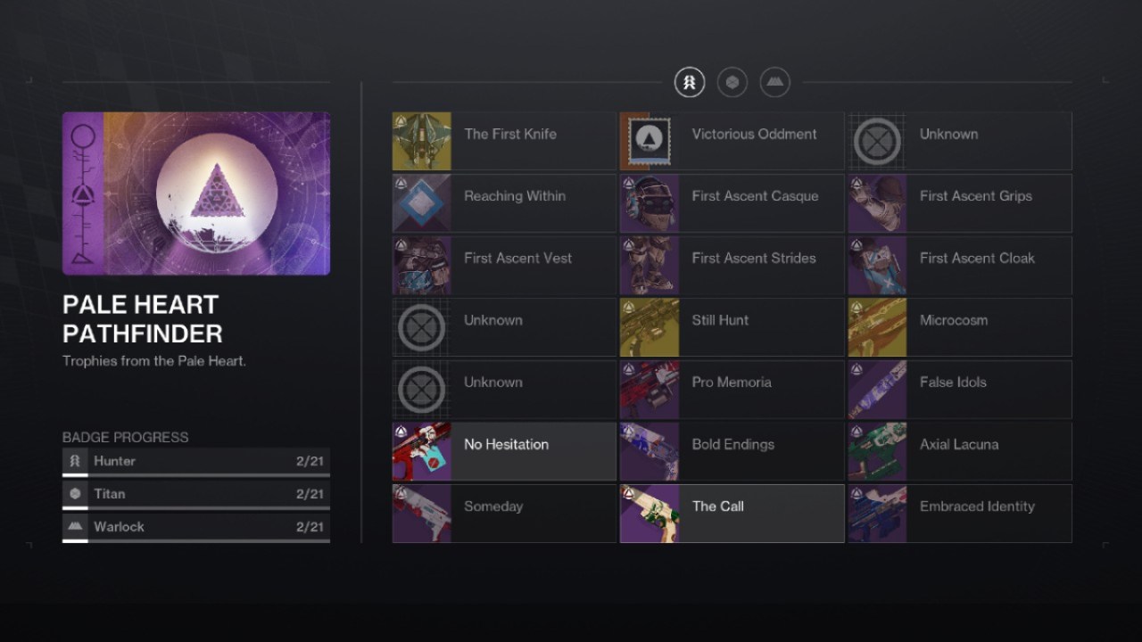Select the Axial Lacuna weapon entry
The height and width of the screenshot is (642, 1142).
coord(960,451)
